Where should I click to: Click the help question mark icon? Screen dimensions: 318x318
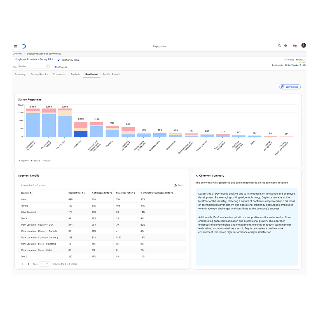pyautogui.click(x=286, y=46)
